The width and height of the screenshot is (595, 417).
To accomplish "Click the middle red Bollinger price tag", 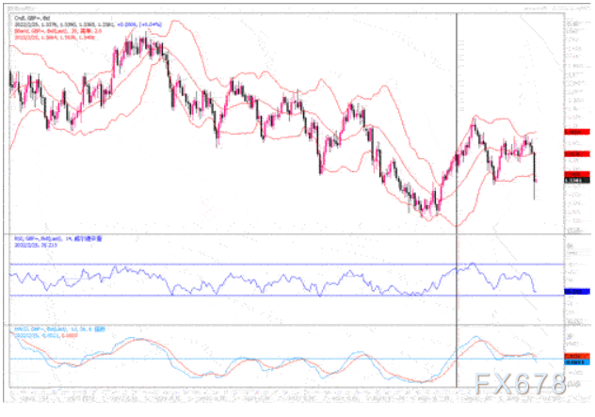I will (x=577, y=154).
